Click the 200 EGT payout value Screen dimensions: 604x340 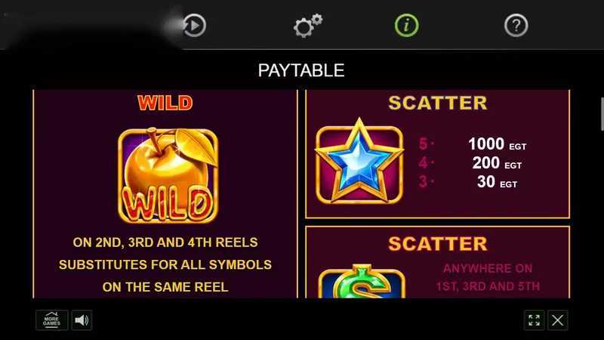(497, 163)
